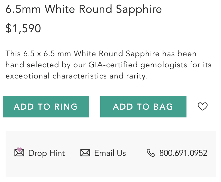The width and height of the screenshot is (221, 182).
Task: Click the exceptional characteristics and rarity line
Action: pyautogui.click(x=76, y=76)
